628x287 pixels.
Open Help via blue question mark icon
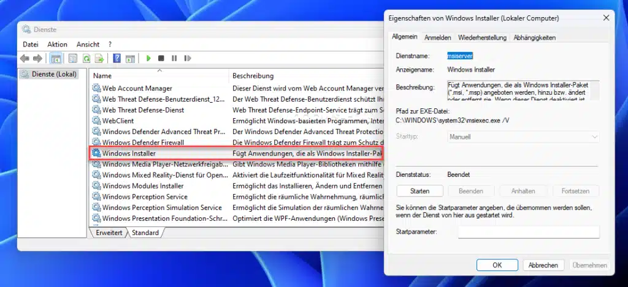click(117, 59)
